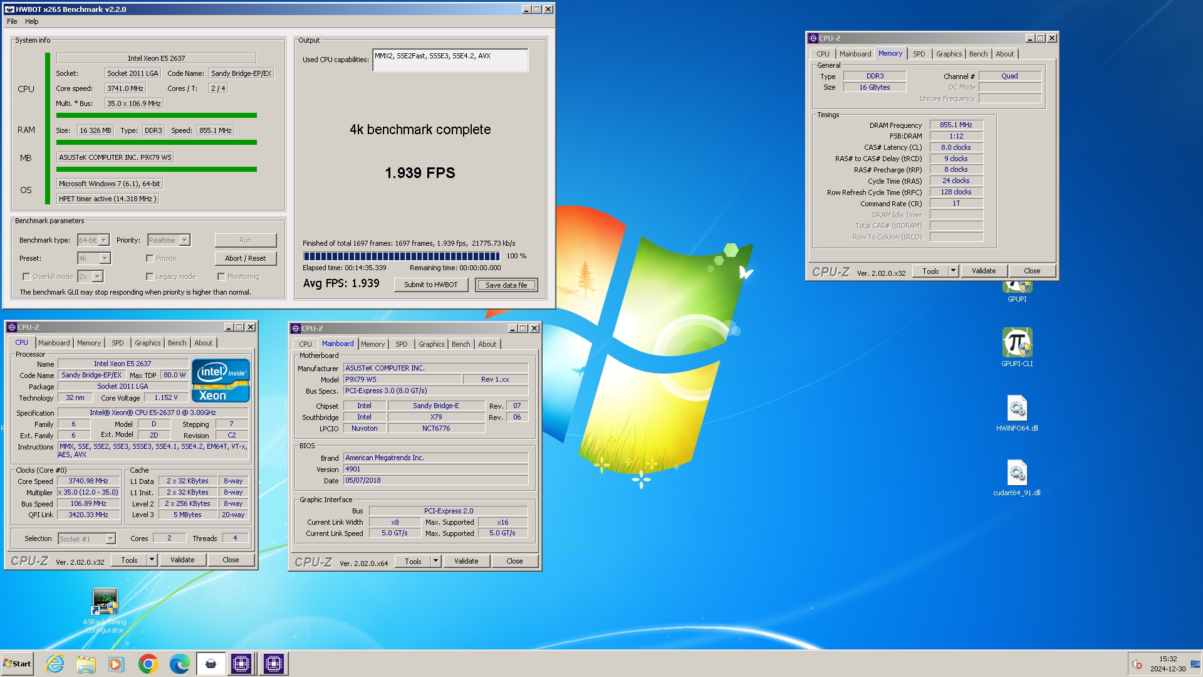
Task: Open the Help menu in HWBOT x265
Action: click(31, 21)
